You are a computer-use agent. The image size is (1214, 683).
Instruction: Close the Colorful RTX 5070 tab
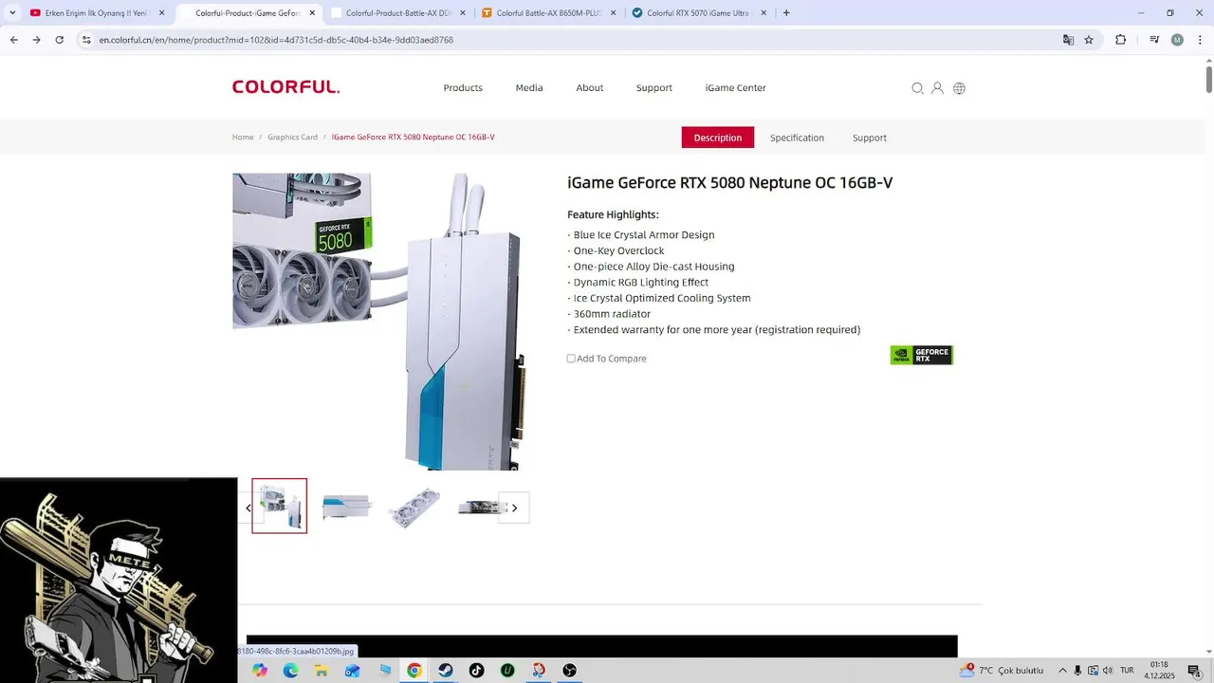click(x=763, y=13)
